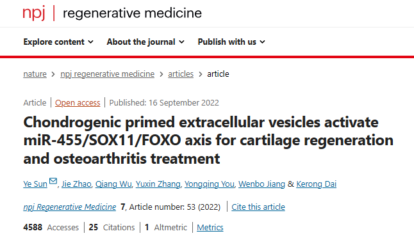Select author Qiang Wu
Viewport: 414px width, 245px height.
[x=113, y=184]
